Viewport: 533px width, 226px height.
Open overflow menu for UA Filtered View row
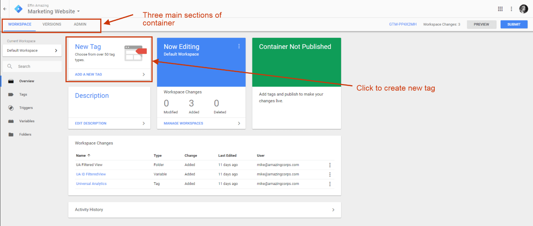pos(330,164)
